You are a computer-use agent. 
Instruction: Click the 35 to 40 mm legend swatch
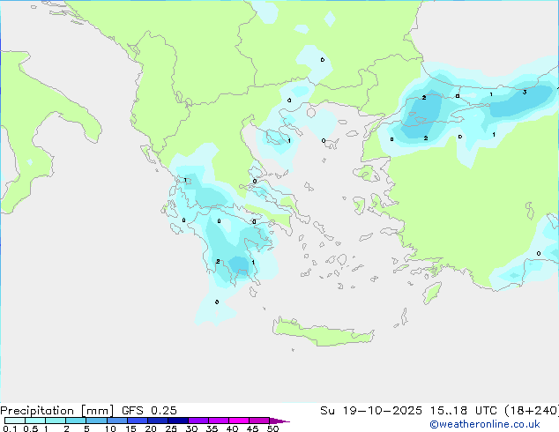pos(218,421)
